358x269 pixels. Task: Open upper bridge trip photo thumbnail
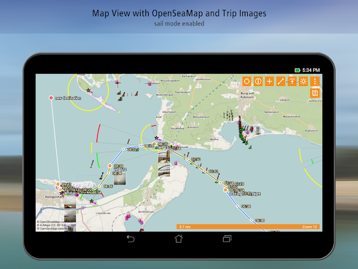point(164,157)
